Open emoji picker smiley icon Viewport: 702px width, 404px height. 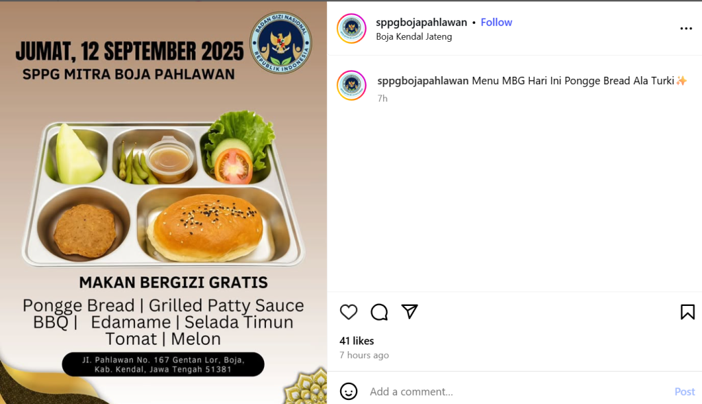click(348, 392)
